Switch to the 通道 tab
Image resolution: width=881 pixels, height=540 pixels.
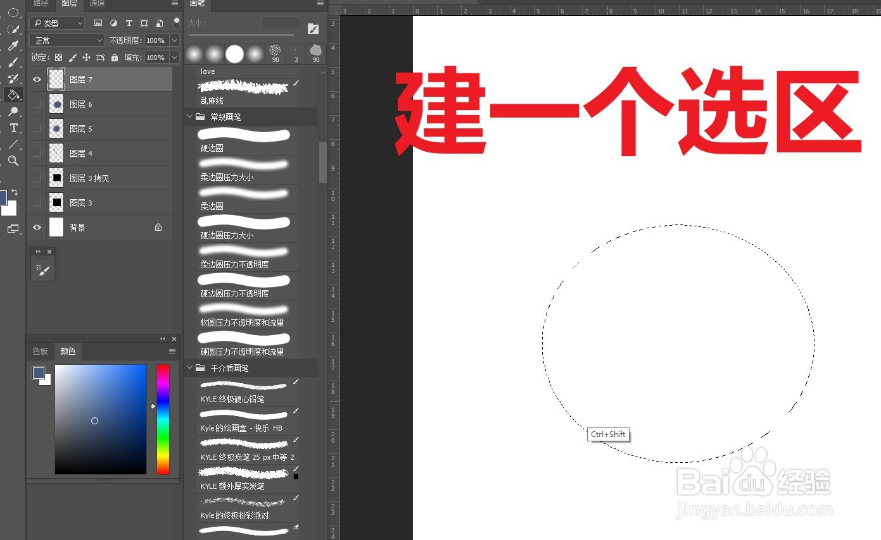(x=97, y=4)
